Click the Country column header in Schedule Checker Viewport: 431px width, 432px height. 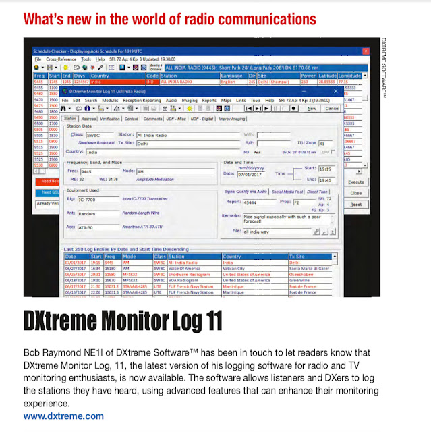pyautogui.click(x=117, y=76)
